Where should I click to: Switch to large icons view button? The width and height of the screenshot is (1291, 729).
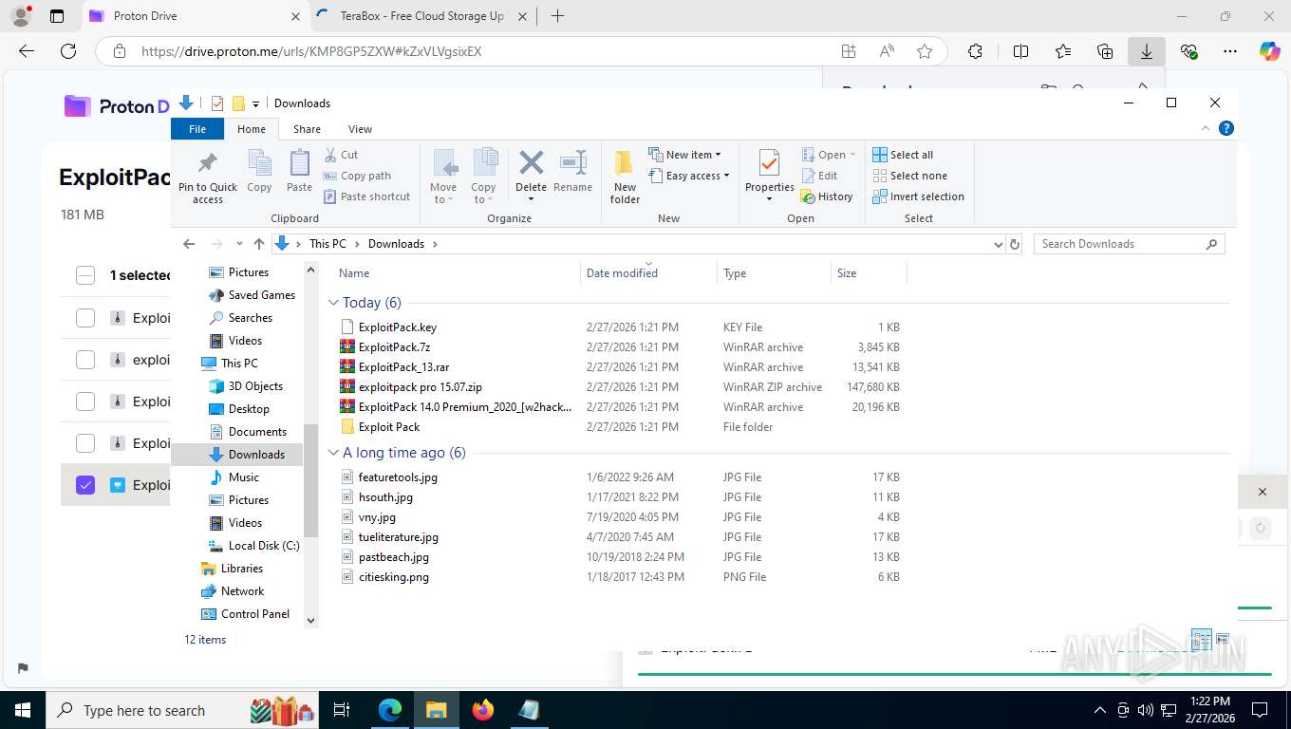click(1223, 639)
